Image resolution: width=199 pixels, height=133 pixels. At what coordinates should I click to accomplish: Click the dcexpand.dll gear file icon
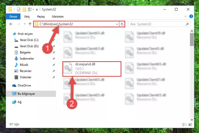point(68,68)
